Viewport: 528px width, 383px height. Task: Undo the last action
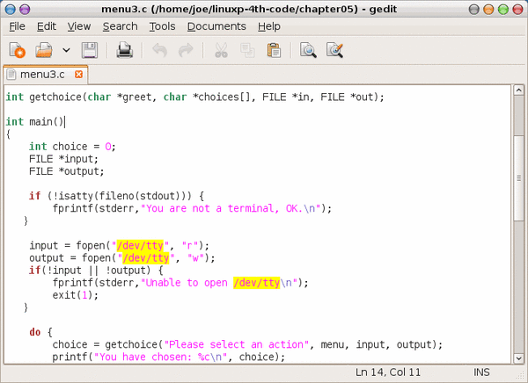[x=159, y=50]
